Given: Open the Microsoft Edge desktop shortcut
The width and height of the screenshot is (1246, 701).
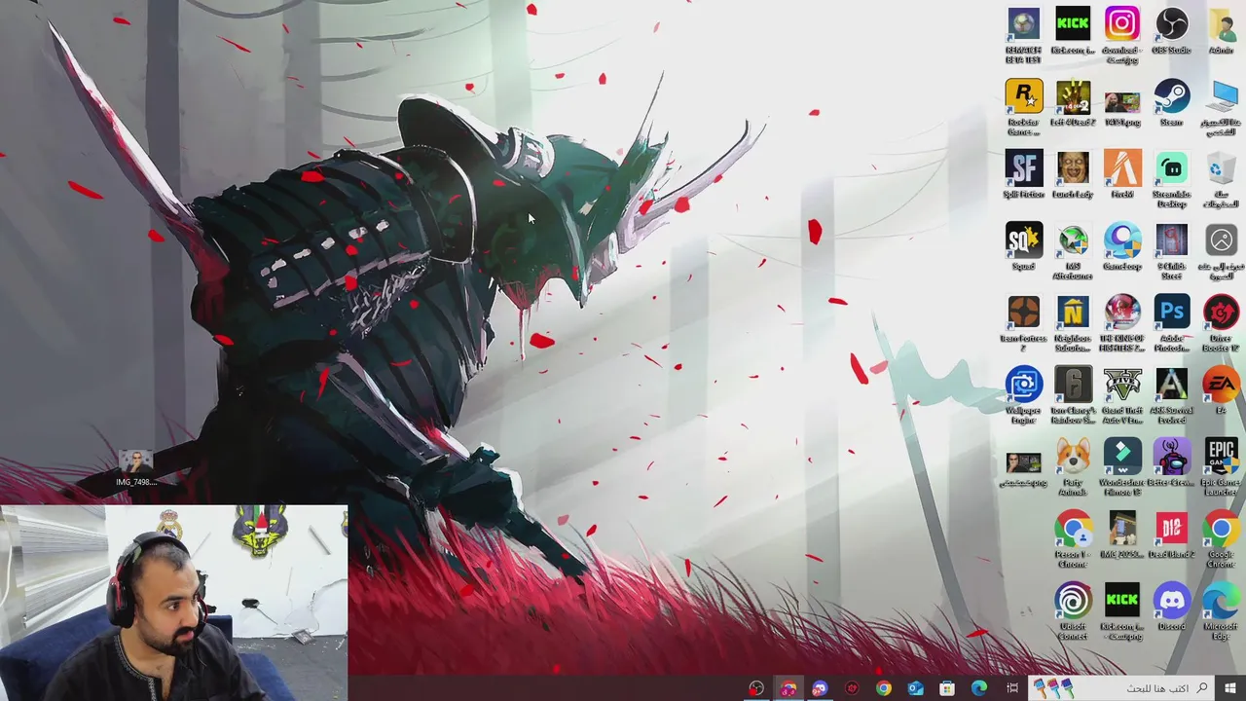Looking at the screenshot, I should (1221, 611).
